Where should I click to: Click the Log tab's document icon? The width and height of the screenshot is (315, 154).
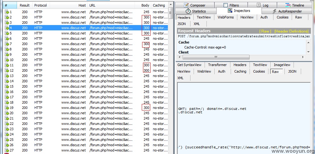click(x=259, y=5)
